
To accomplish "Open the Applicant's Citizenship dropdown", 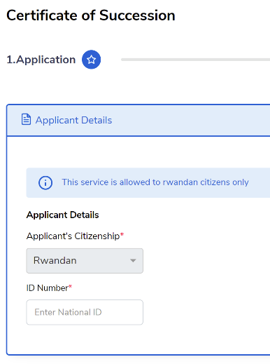I will pyautogui.click(x=85, y=261).
